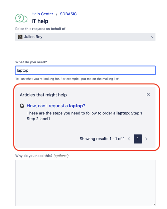Click the dropdown arrow on requester field
The image size is (167, 209).
coord(152,37)
